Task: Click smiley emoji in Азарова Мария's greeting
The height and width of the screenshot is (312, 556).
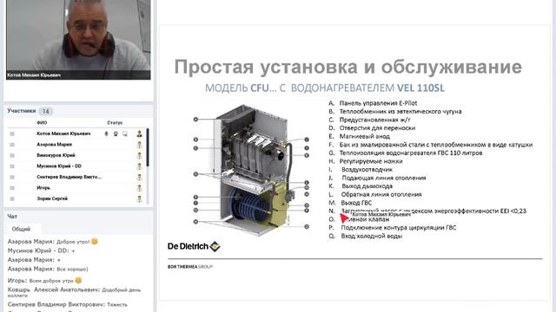Action: click(95, 241)
